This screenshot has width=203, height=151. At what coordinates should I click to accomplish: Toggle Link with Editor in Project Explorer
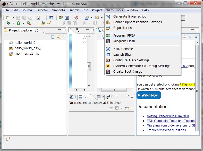click(58, 37)
